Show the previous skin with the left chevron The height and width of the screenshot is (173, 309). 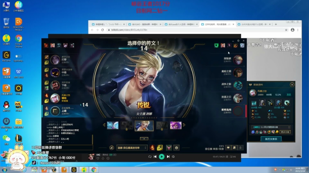pos(104,125)
